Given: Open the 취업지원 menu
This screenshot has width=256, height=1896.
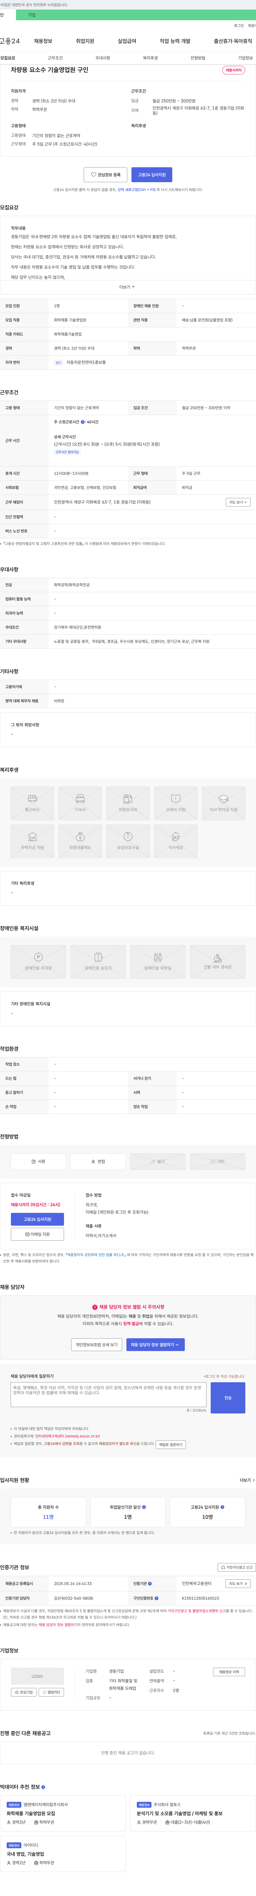Looking at the screenshot, I should [85, 41].
